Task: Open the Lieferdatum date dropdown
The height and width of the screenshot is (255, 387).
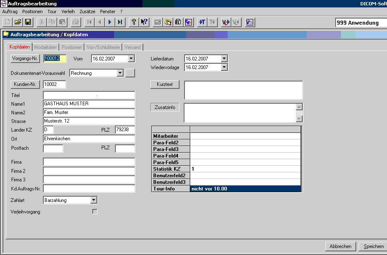Action: (x=224, y=59)
